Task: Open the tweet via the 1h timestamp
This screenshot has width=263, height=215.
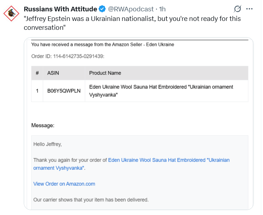Action: pyautogui.click(x=162, y=9)
